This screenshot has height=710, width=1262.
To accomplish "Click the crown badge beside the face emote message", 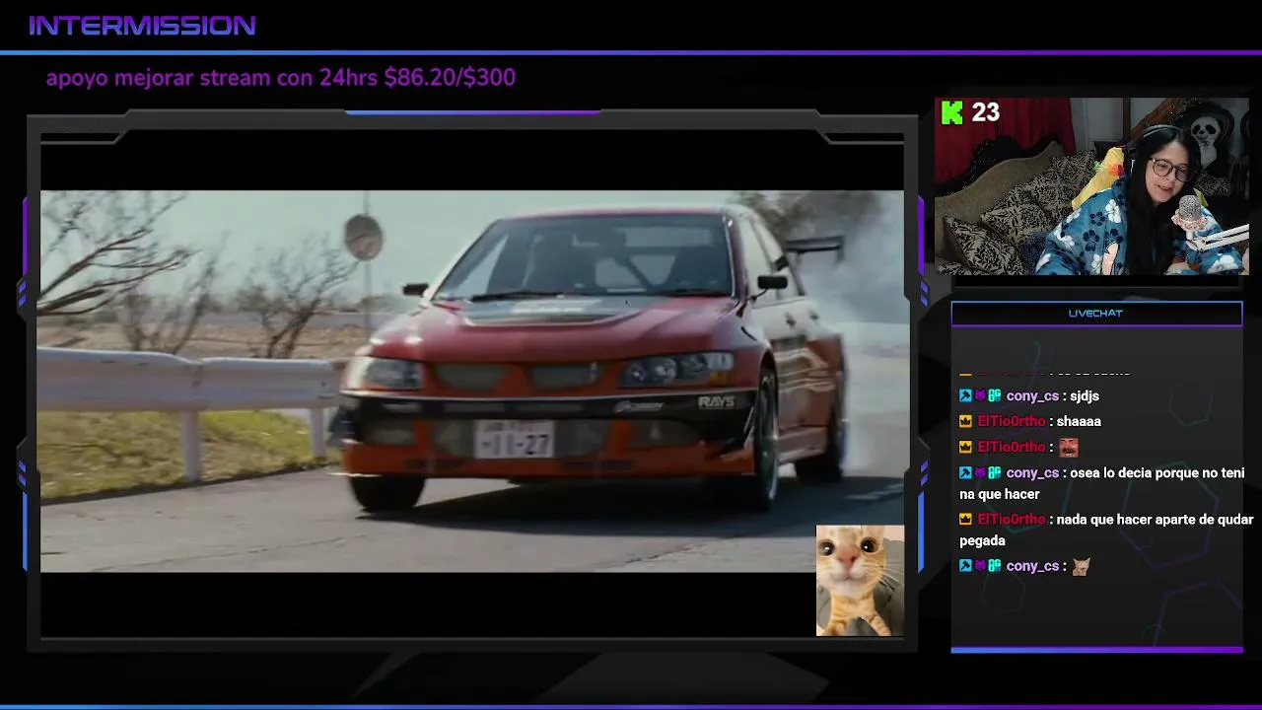I will point(965,447).
